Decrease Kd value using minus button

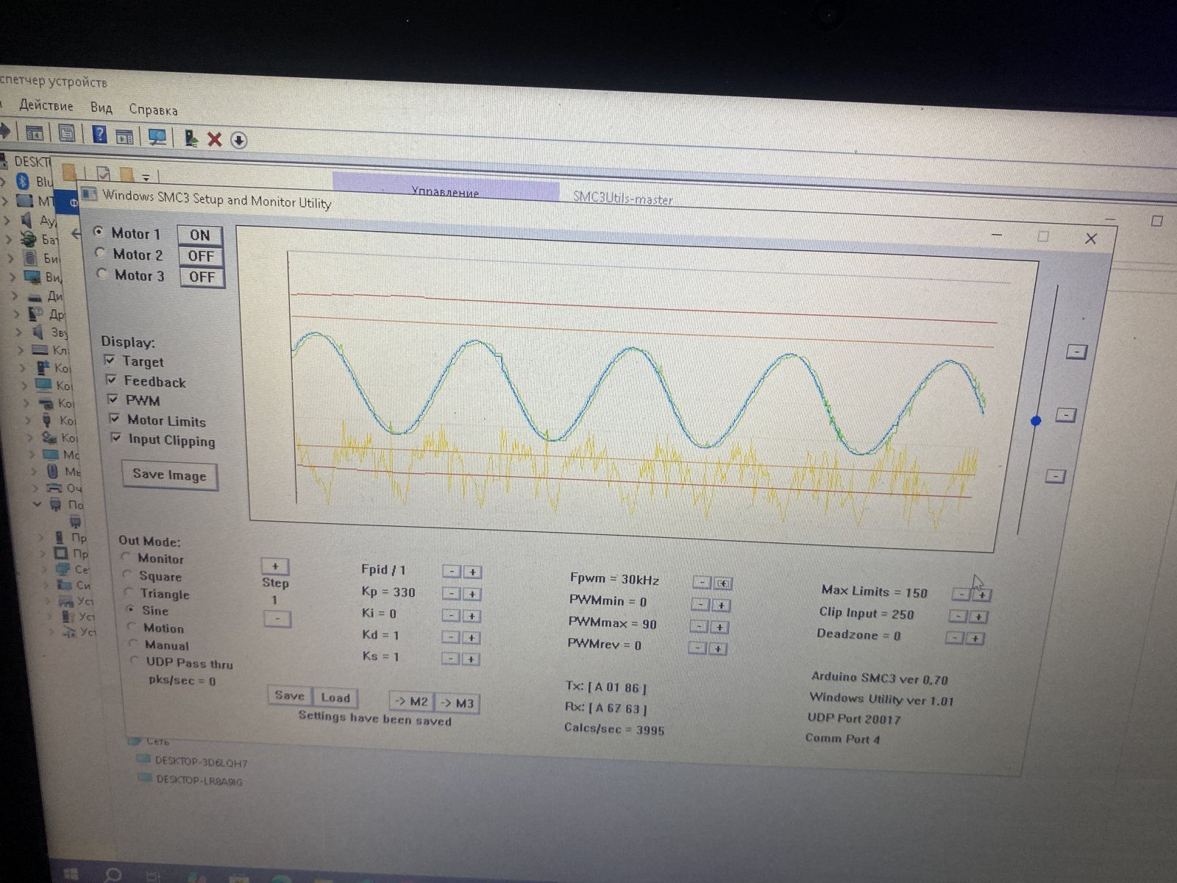pyautogui.click(x=452, y=637)
